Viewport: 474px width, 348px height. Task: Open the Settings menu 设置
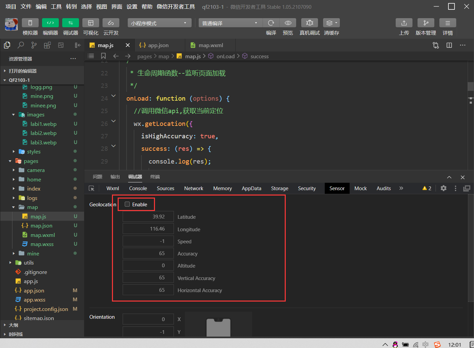coord(132,6)
